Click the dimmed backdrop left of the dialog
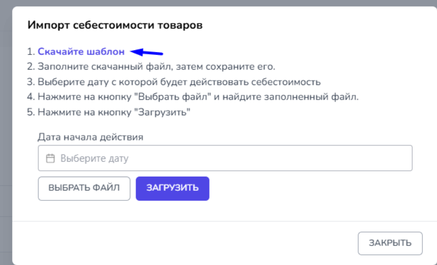Image resolution: width=437 pixels, height=265 pixels. point(5,135)
